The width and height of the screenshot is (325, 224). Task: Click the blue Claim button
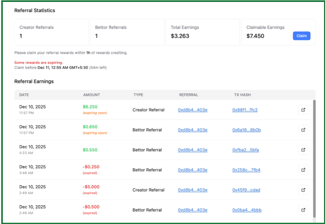point(301,36)
